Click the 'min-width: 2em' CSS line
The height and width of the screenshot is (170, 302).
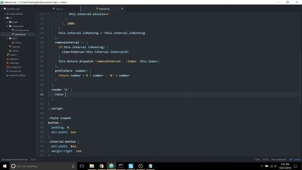pyautogui.click(x=64, y=132)
